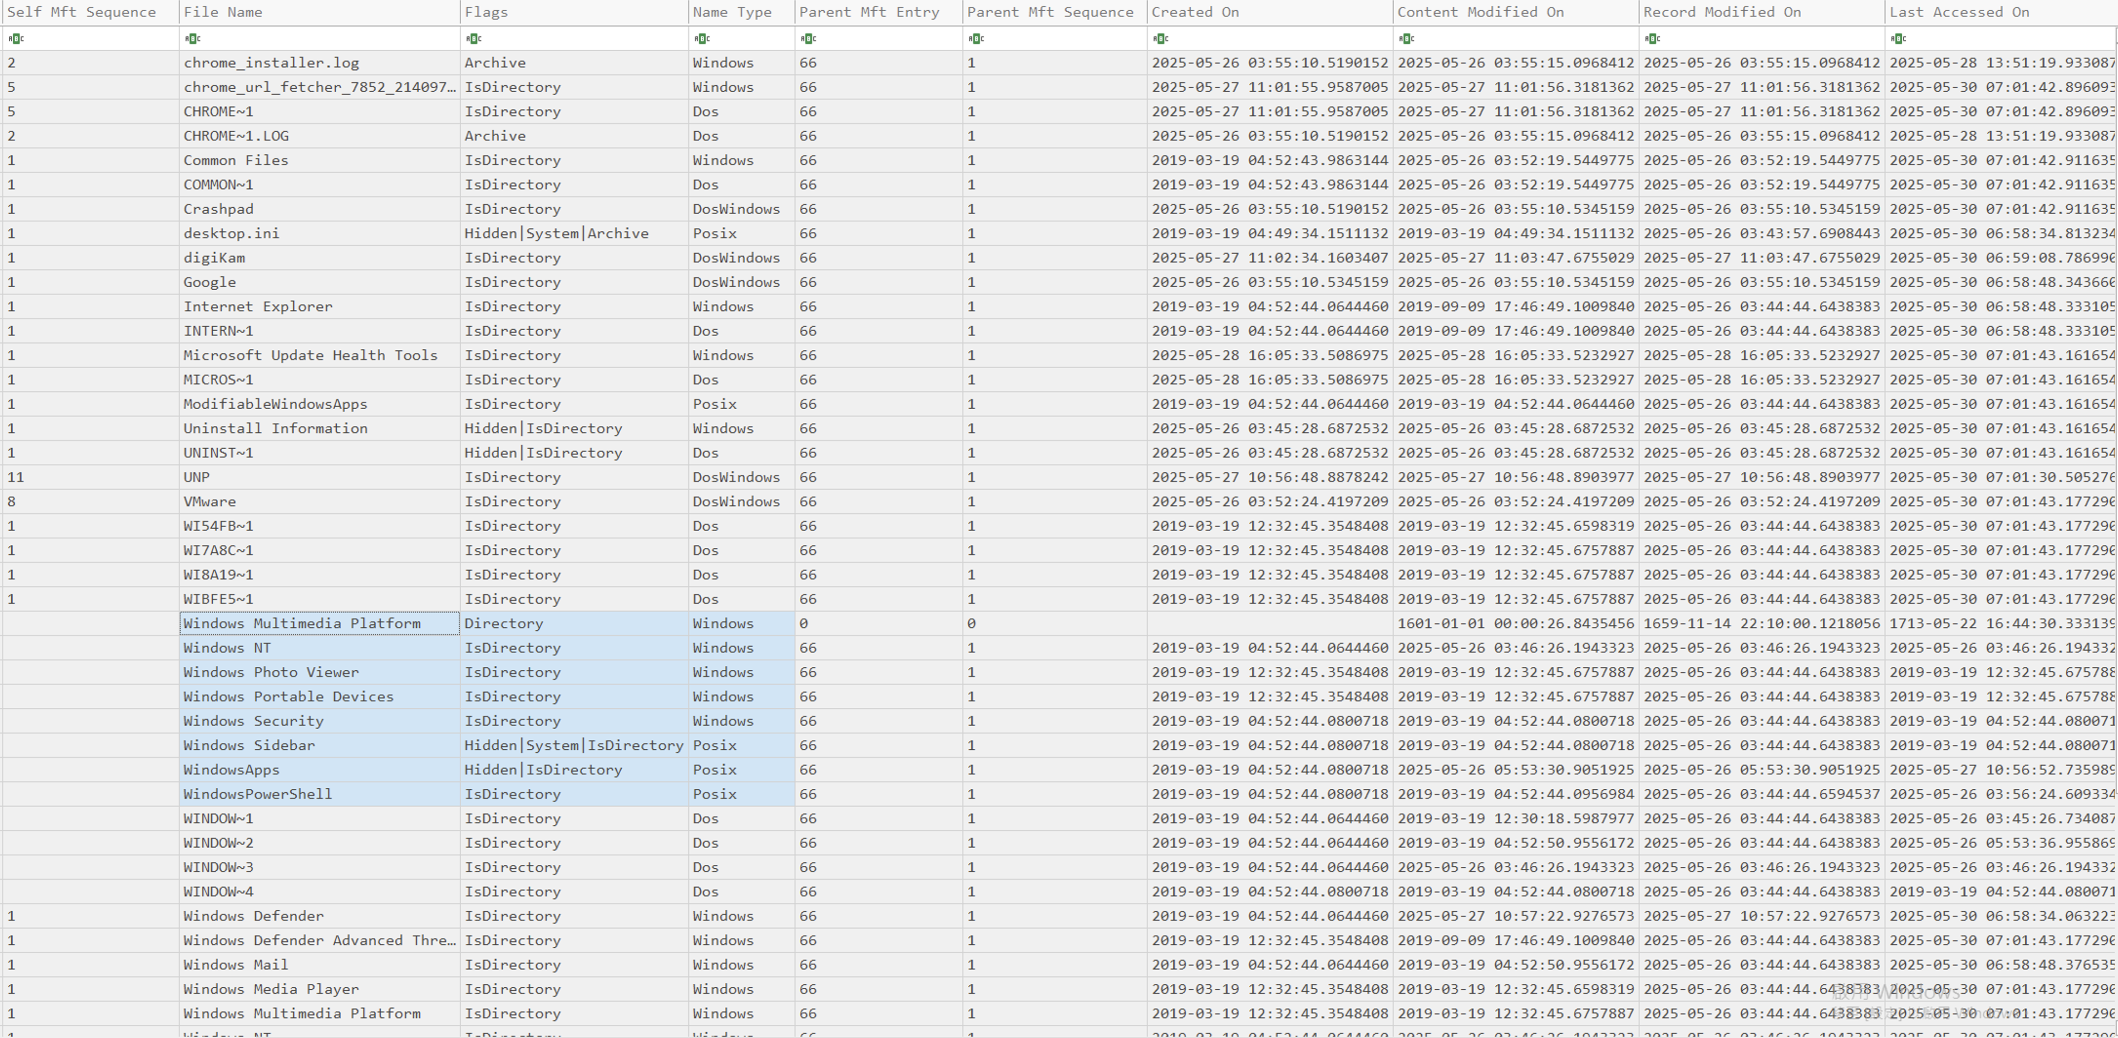The height and width of the screenshot is (1038, 2118).
Task: Click the Created On column header
Action: pos(1195,12)
